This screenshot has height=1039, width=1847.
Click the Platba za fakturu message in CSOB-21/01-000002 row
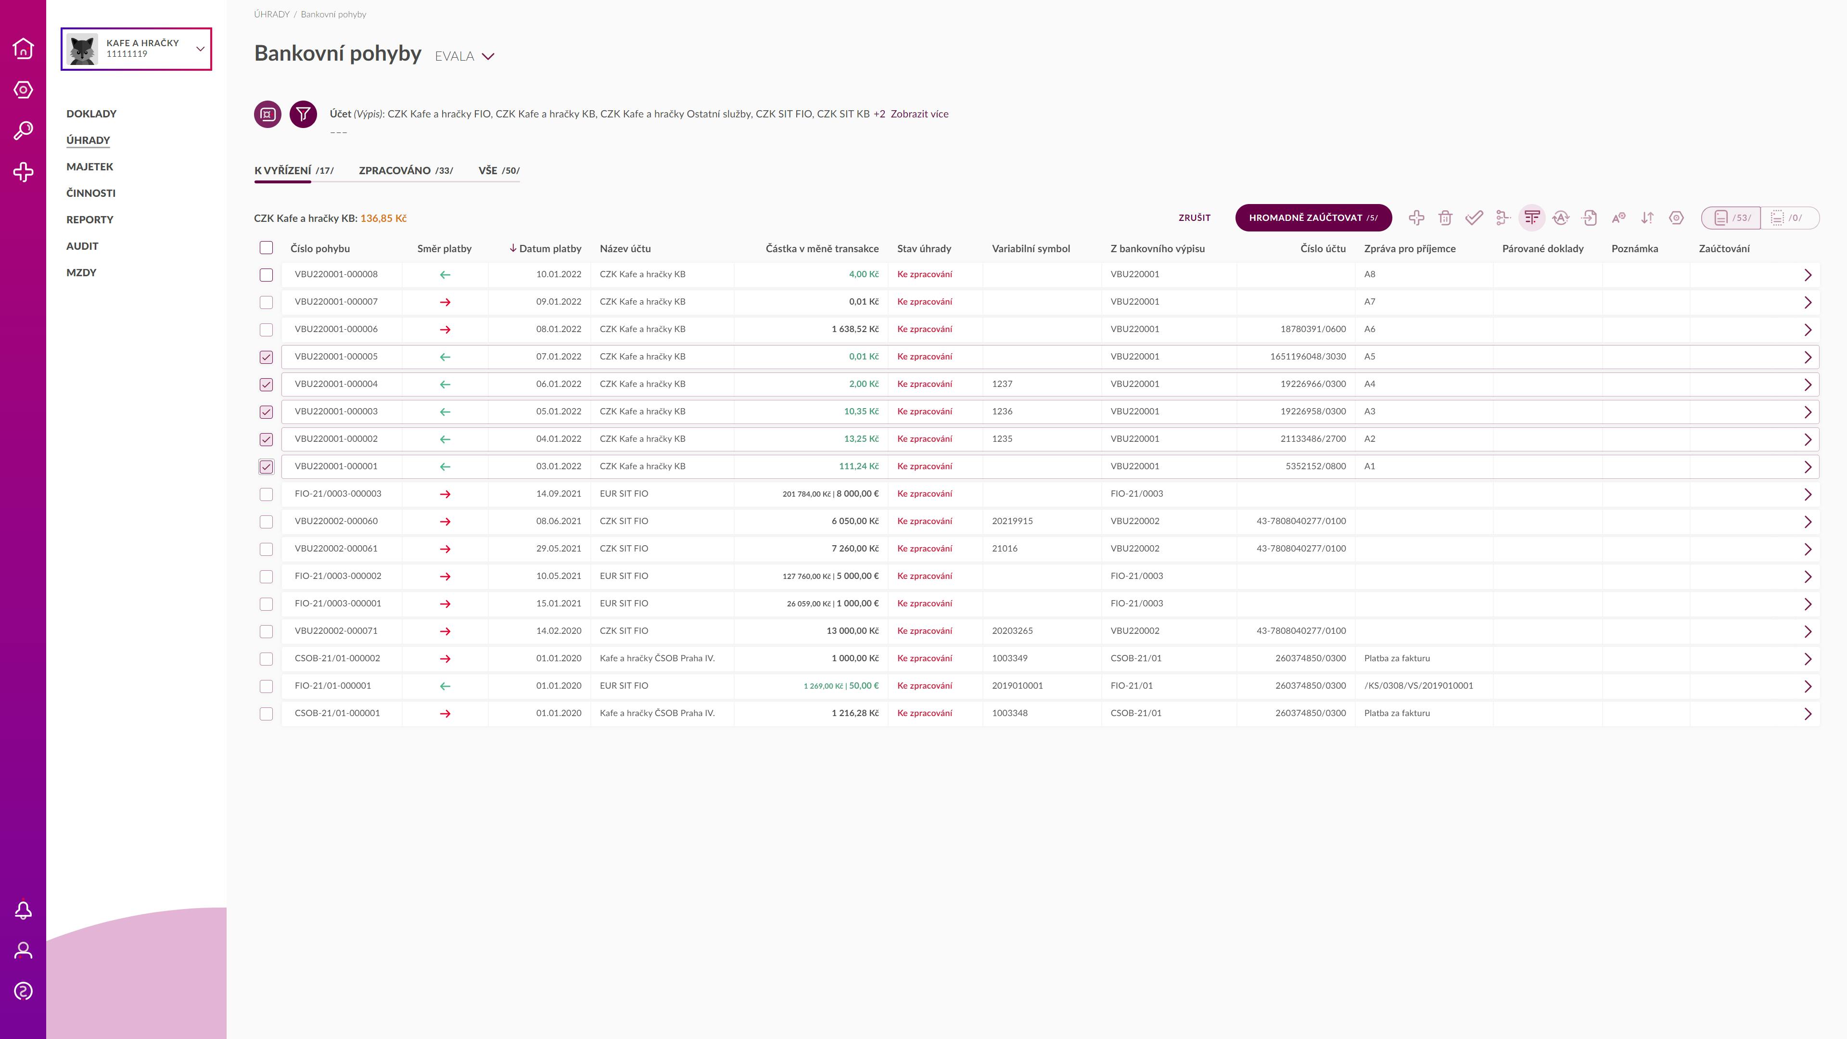click(1397, 658)
